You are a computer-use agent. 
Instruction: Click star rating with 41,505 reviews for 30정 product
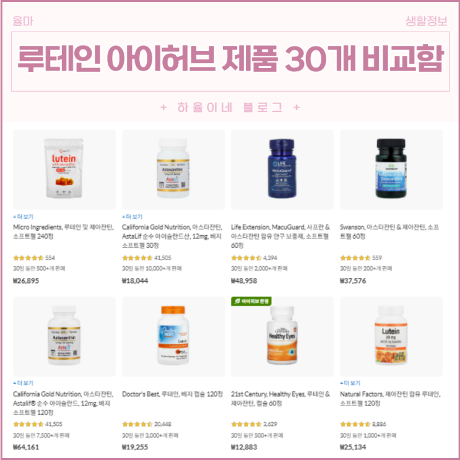coord(146,258)
